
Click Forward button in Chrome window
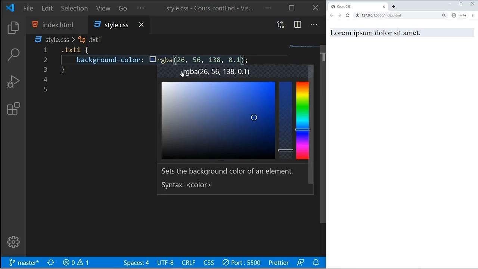coord(339,15)
